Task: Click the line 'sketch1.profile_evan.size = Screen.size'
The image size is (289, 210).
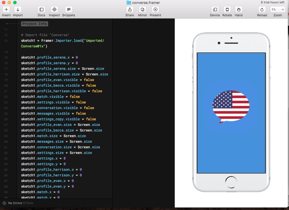Action: pyautogui.click(x=61, y=125)
